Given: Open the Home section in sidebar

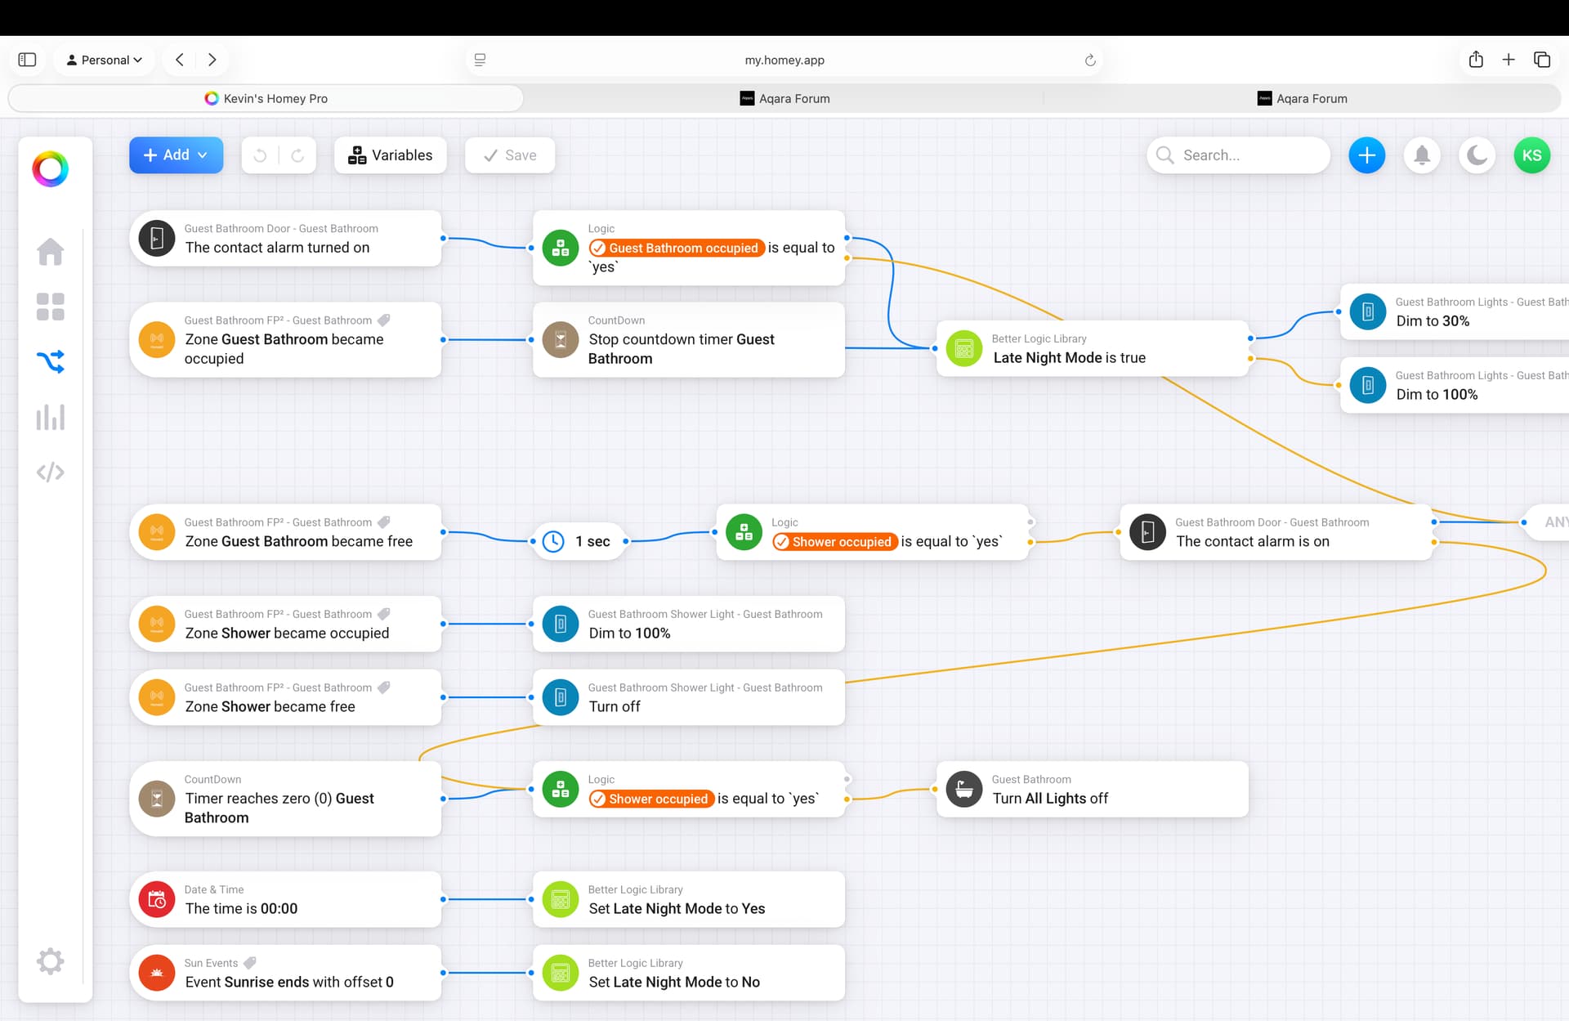Looking at the screenshot, I should click(50, 252).
